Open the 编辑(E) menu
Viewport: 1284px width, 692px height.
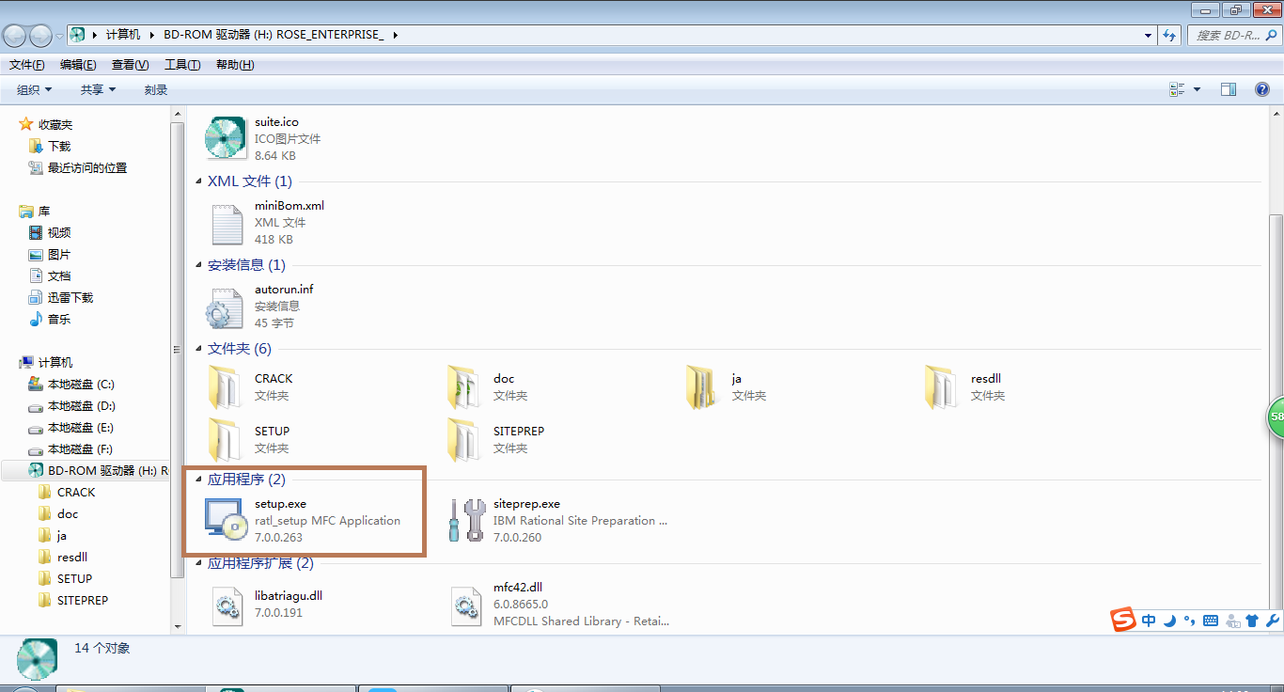(78, 65)
